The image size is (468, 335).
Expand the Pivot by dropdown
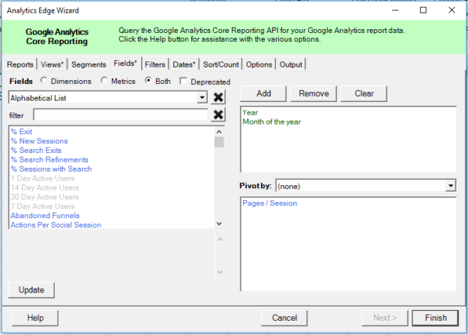point(451,186)
